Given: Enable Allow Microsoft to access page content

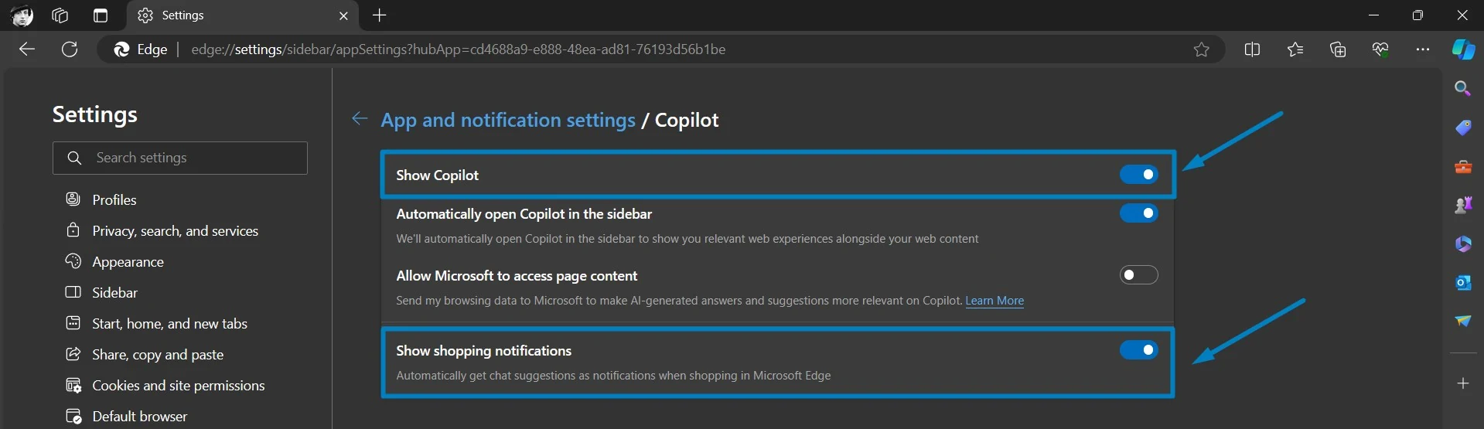Looking at the screenshot, I should (x=1139, y=275).
